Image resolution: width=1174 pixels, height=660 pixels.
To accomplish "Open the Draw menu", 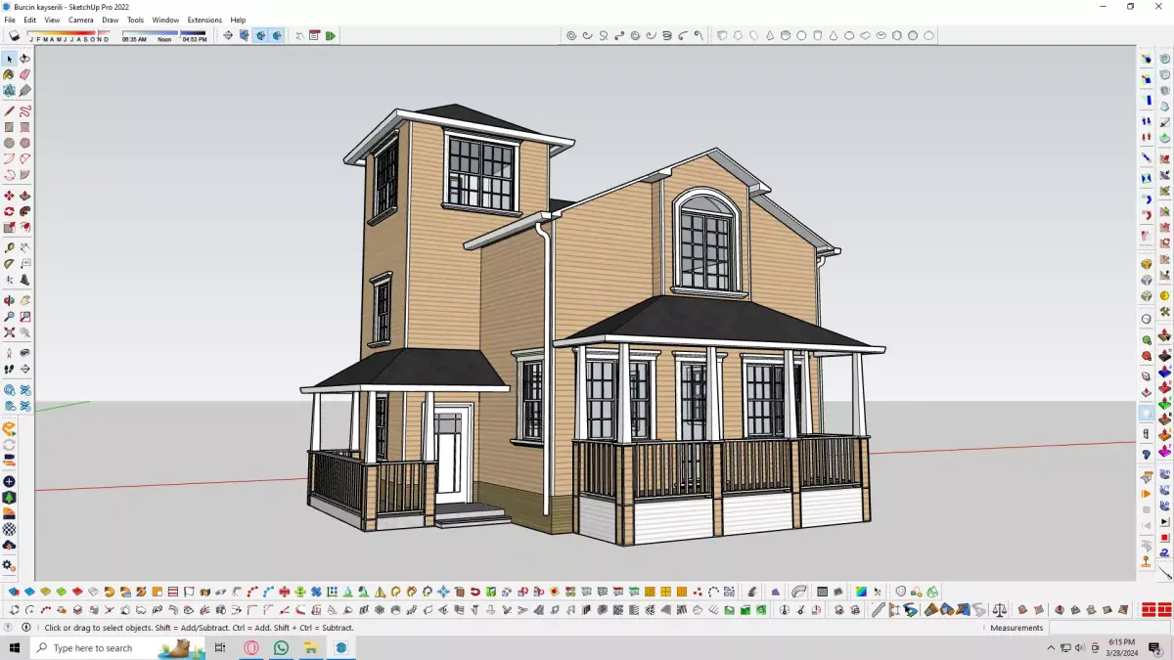I will (111, 20).
